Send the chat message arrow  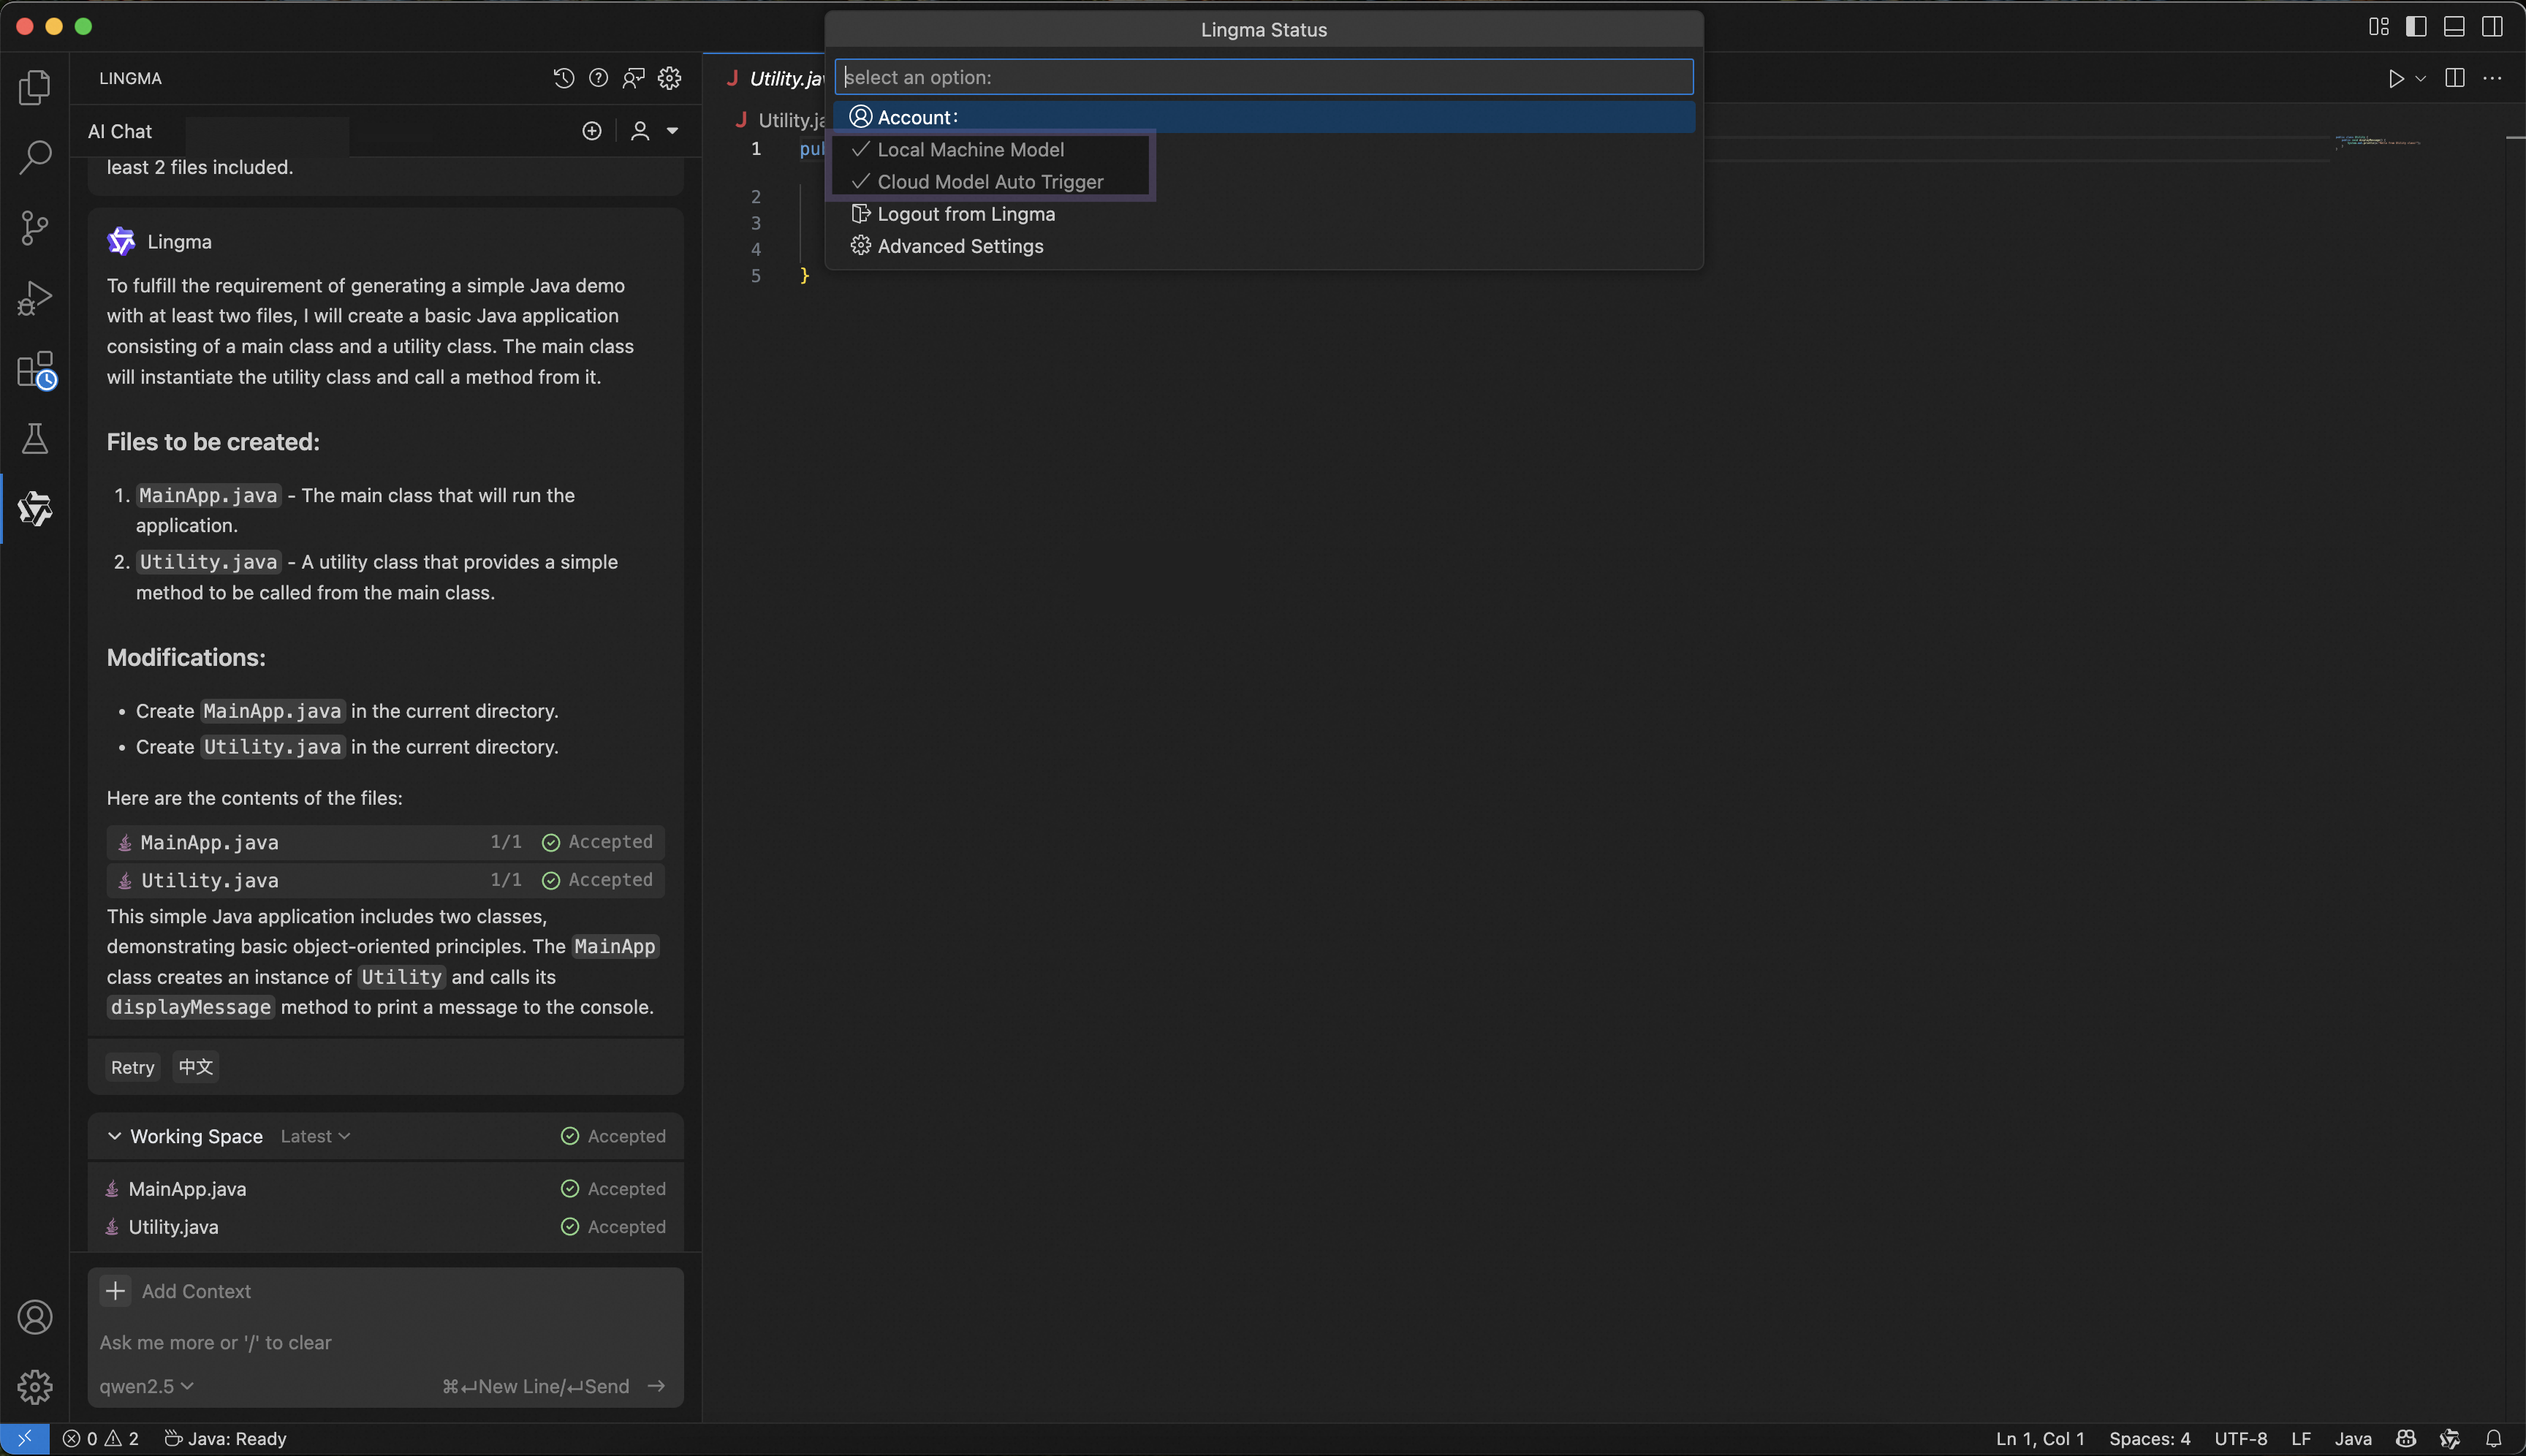(656, 1386)
